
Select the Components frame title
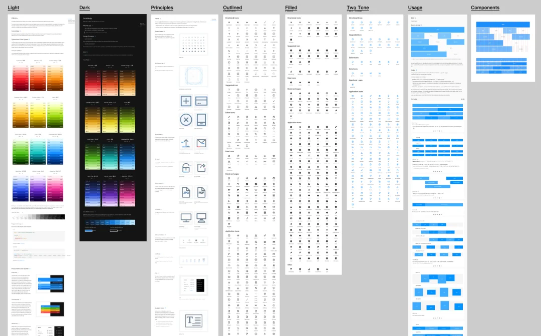click(x=485, y=8)
